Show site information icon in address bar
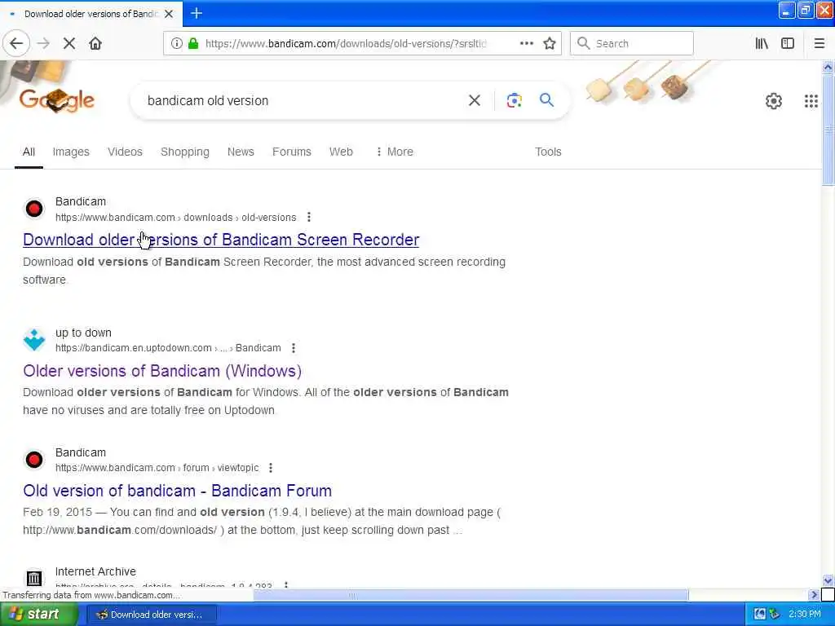This screenshot has height=626, width=835. [176, 44]
